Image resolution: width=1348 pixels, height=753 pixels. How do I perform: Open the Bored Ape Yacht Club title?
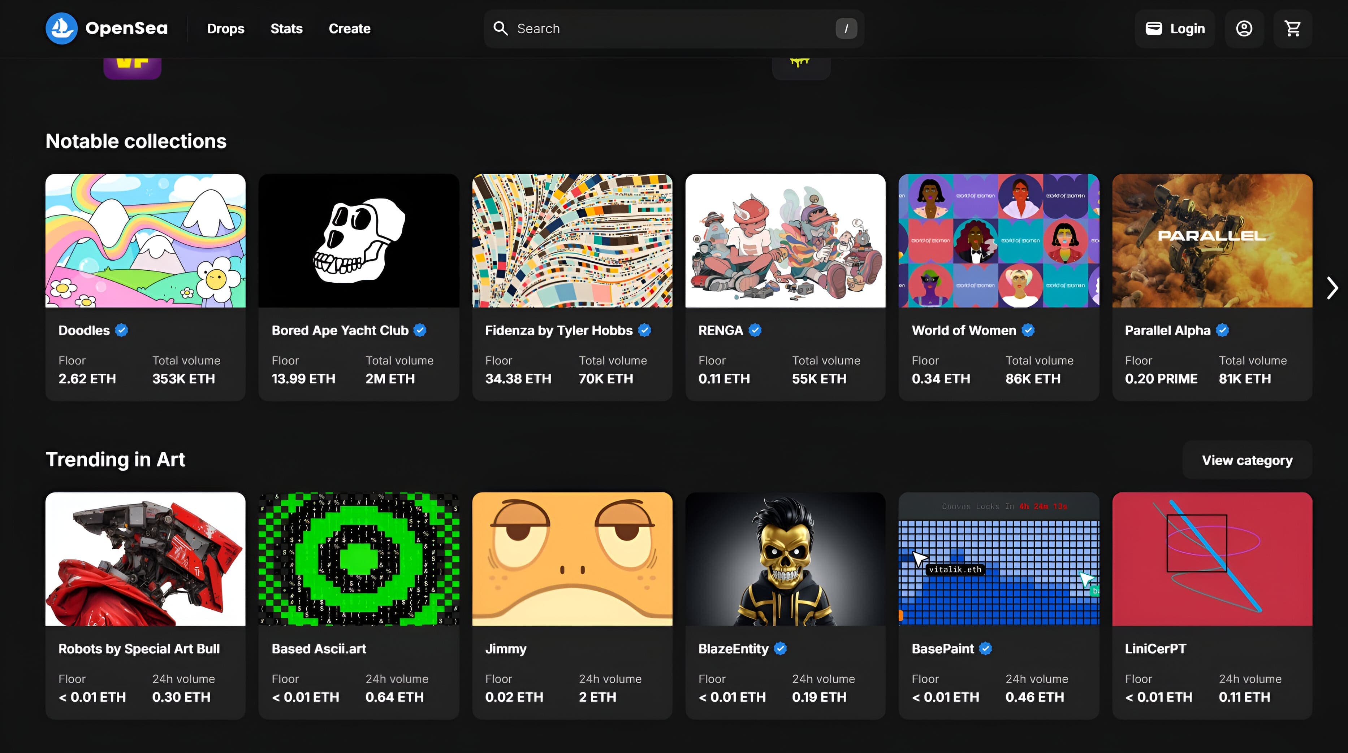coord(340,331)
